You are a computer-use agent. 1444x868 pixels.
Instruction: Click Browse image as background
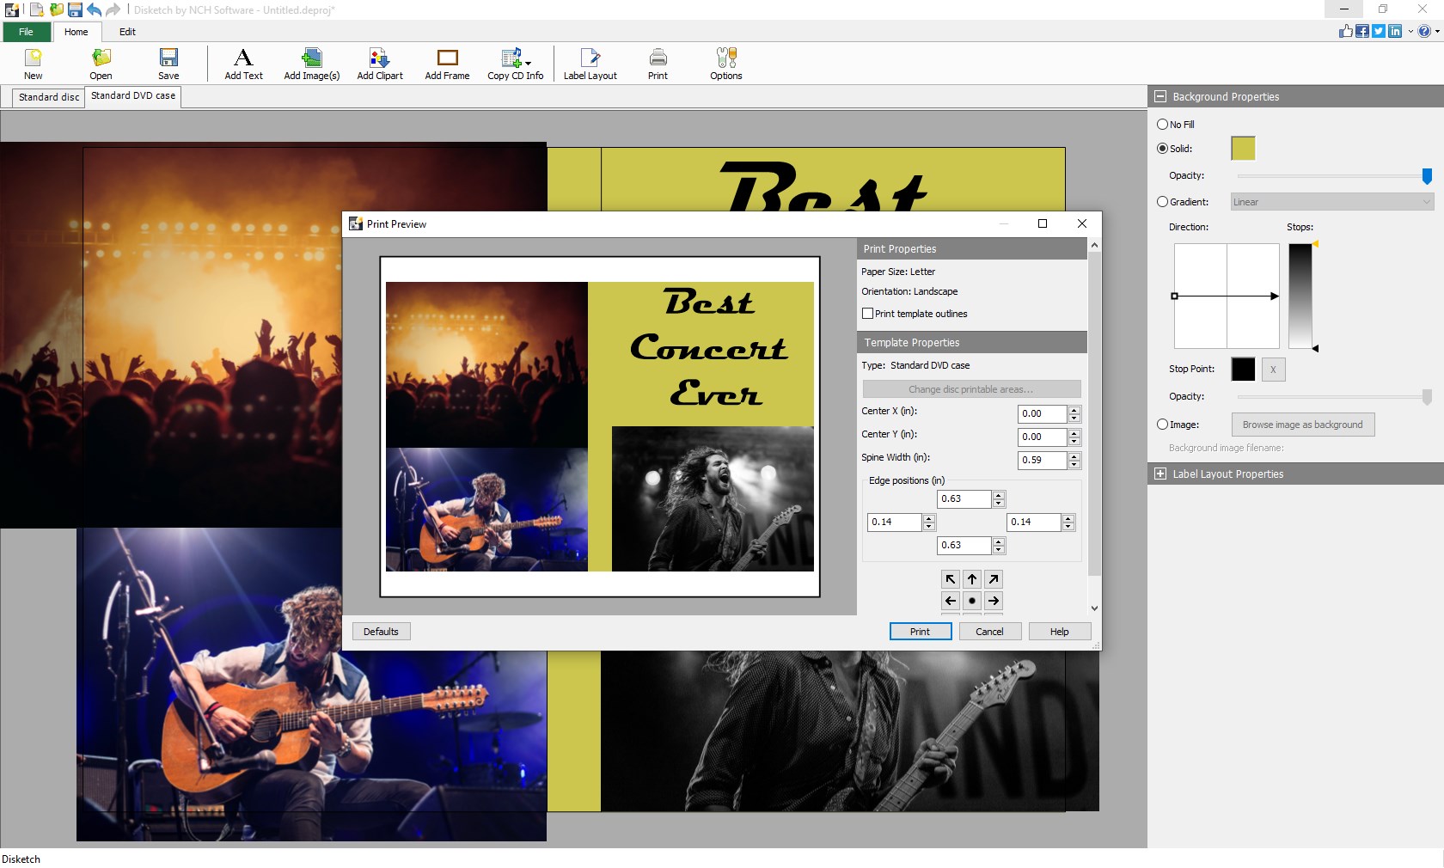coord(1302,424)
